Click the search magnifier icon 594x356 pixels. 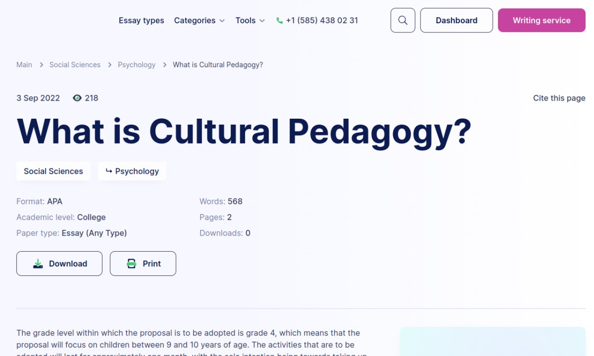point(403,20)
